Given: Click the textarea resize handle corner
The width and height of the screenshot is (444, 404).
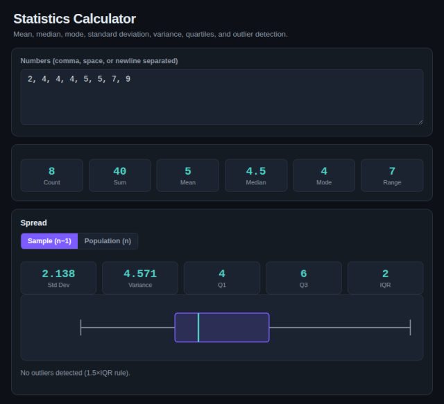Looking at the screenshot, I should (x=421, y=122).
